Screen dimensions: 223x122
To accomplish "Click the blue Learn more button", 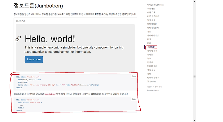I will point(34,59).
